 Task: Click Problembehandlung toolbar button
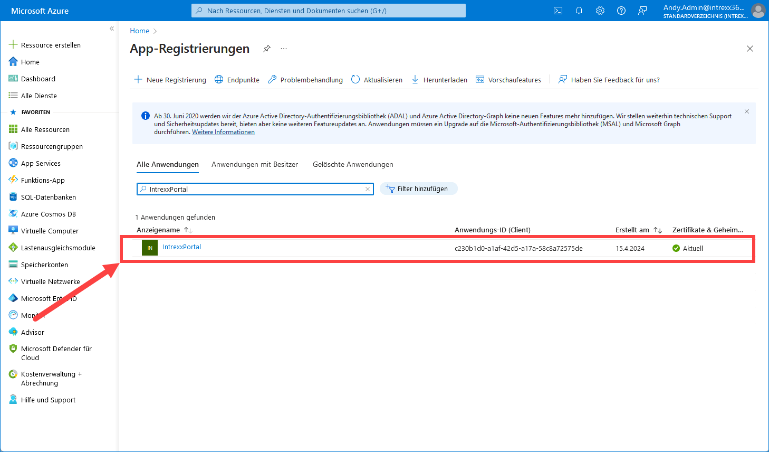coord(305,80)
